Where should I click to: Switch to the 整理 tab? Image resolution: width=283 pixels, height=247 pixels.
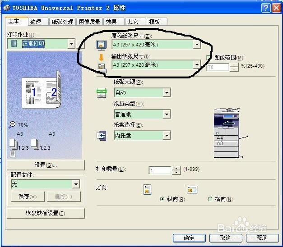38,22
